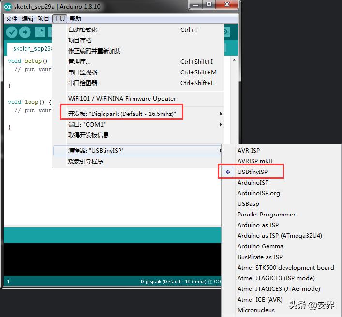Screen dimensions: 342x317
Task: Click the Verify checkmark toolbar icon
Action: point(12,32)
